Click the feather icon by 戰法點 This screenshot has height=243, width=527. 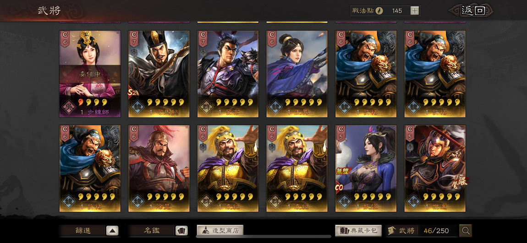pyautogui.click(x=379, y=11)
